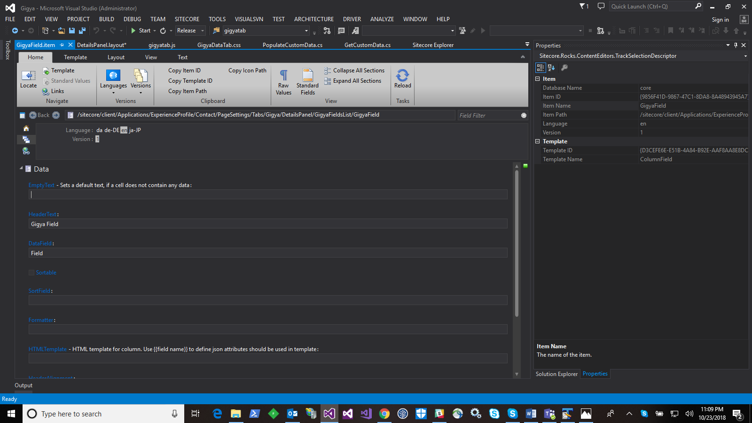
Task: Pin the GigyaField.item tab
Action: pyautogui.click(x=62, y=45)
